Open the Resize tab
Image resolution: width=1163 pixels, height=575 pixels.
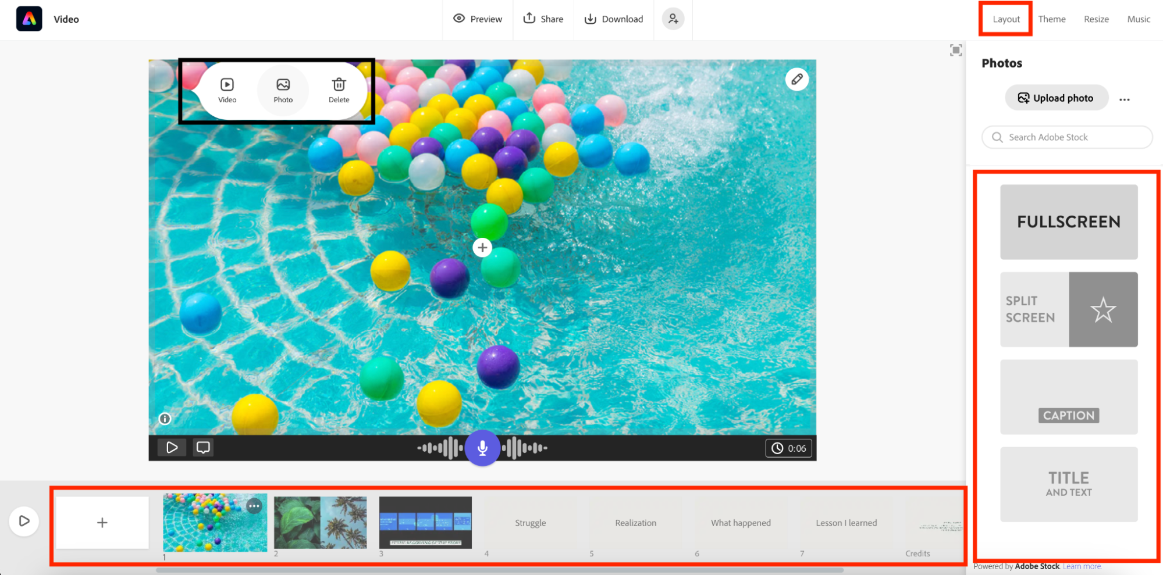[x=1096, y=19]
